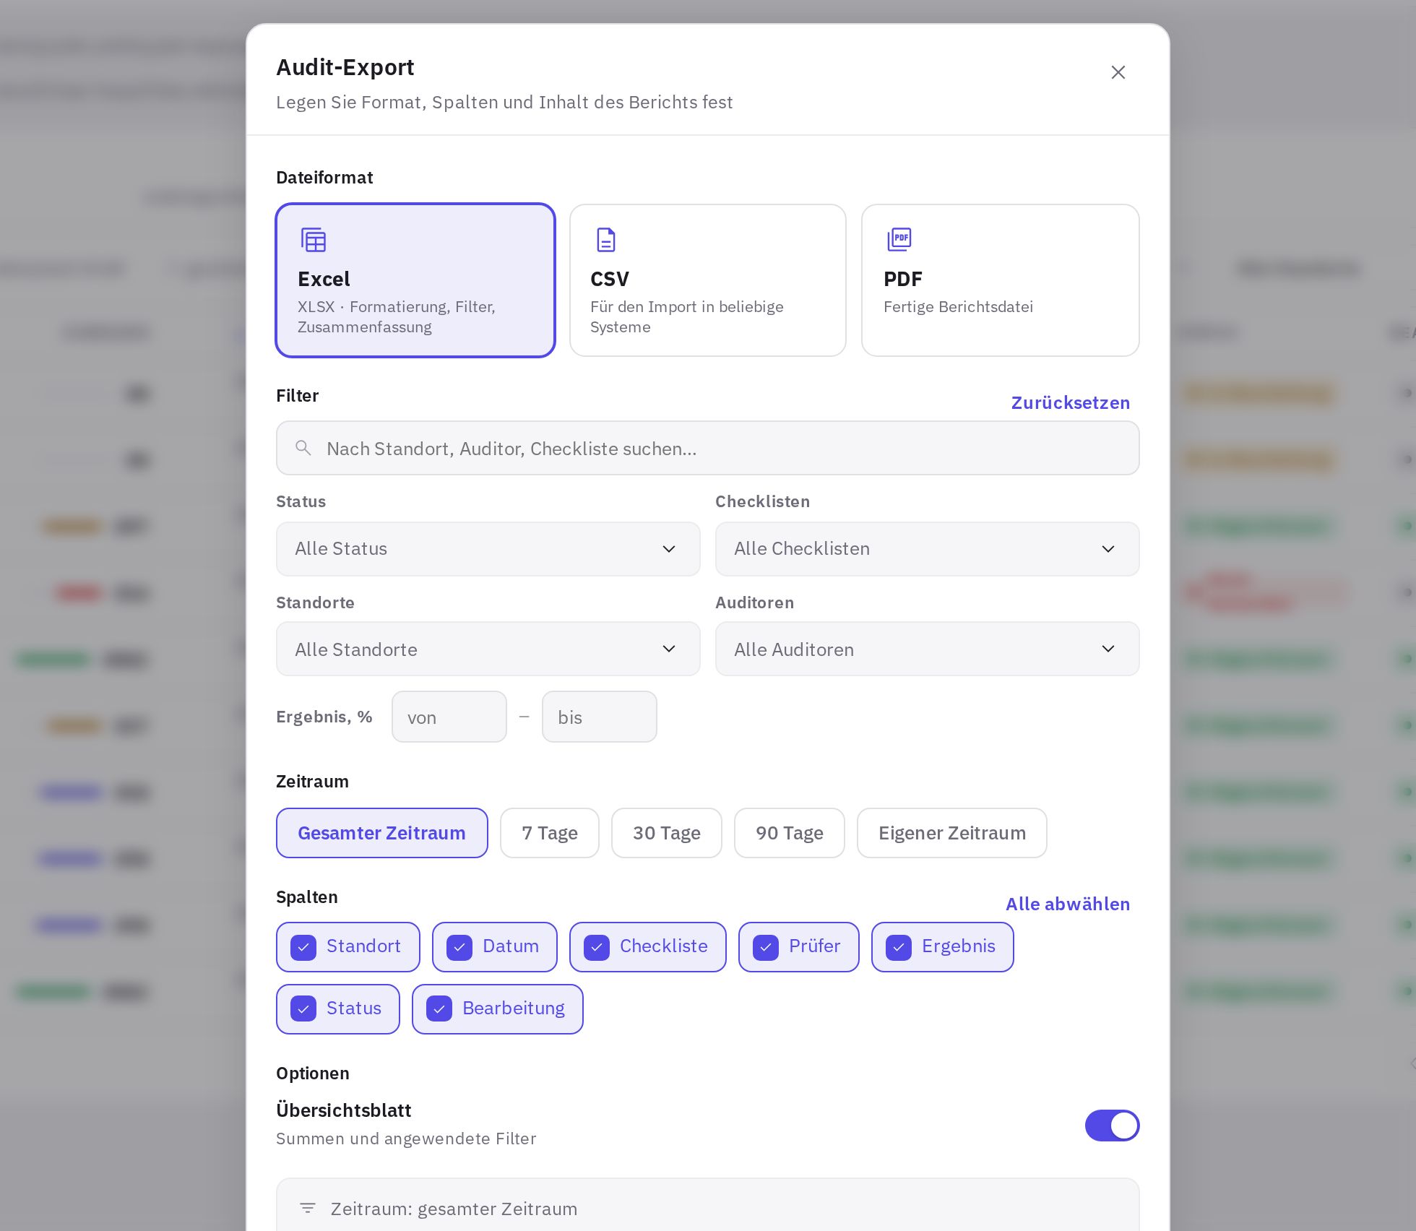Click filter lines icon beside Zeitraum summary
The width and height of the screenshot is (1416, 1231).
308,1208
